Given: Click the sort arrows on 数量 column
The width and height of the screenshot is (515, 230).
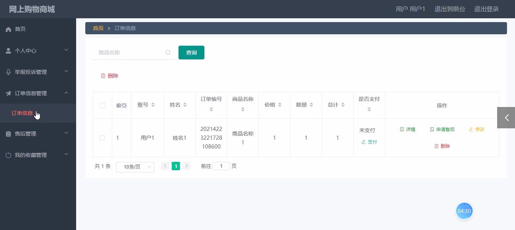Looking at the screenshot, I should (x=311, y=105).
